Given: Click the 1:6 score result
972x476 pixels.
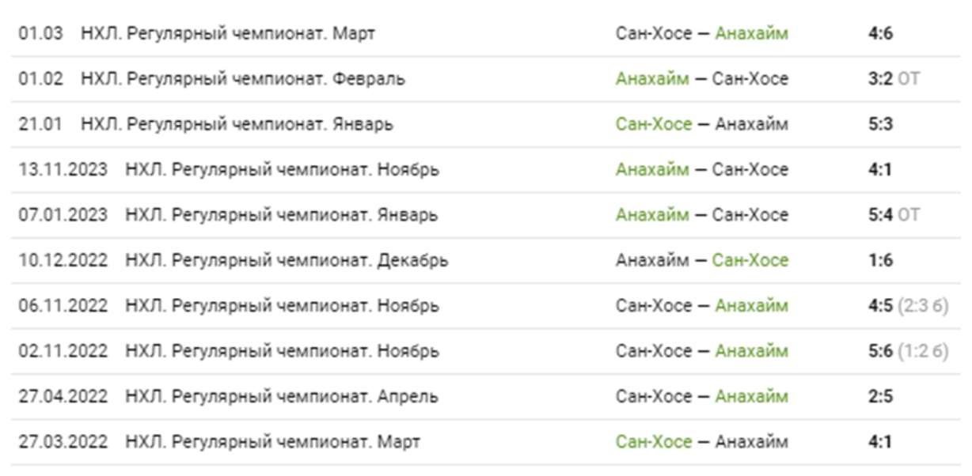Looking at the screenshot, I should tap(880, 260).
